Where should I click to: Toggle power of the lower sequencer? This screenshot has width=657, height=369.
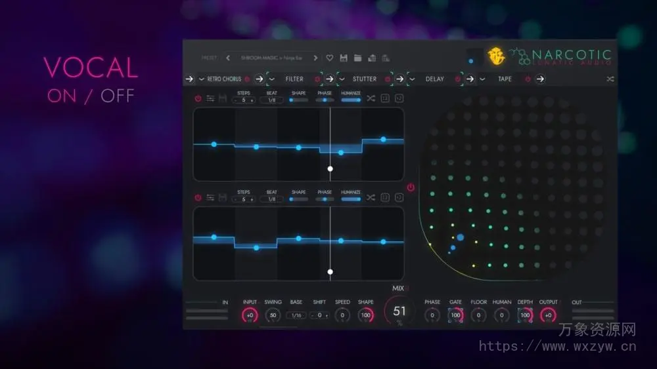[198, 198]
